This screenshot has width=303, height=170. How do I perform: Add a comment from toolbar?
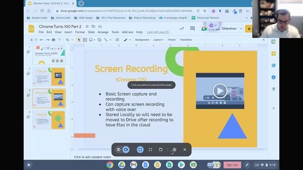(117, 40)
